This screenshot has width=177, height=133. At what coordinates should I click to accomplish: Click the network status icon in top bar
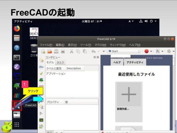(141, 21)
